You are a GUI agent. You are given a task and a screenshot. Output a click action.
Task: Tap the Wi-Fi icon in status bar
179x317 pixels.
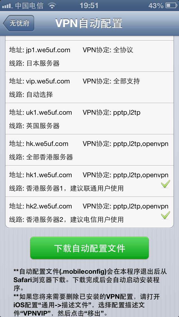(x=52, y=6)
